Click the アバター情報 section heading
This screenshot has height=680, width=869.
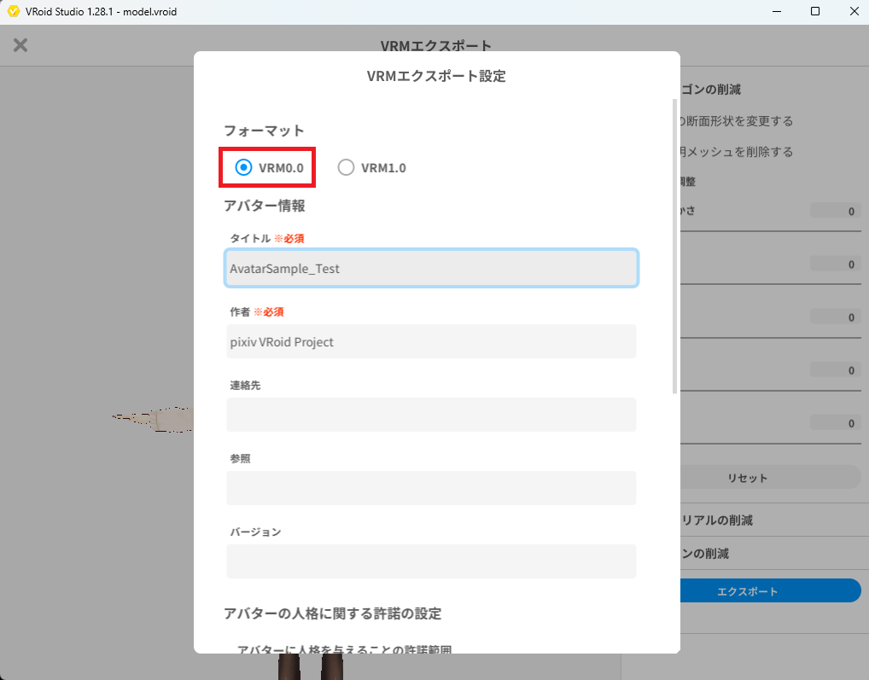[x=265, y=206]
